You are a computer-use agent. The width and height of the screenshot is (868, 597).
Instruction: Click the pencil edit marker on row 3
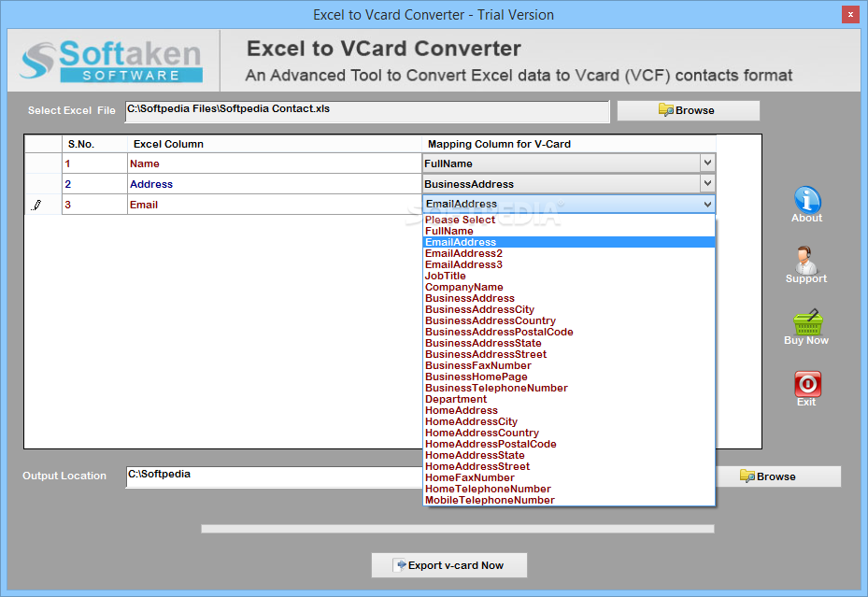click(x=36, y=205)
